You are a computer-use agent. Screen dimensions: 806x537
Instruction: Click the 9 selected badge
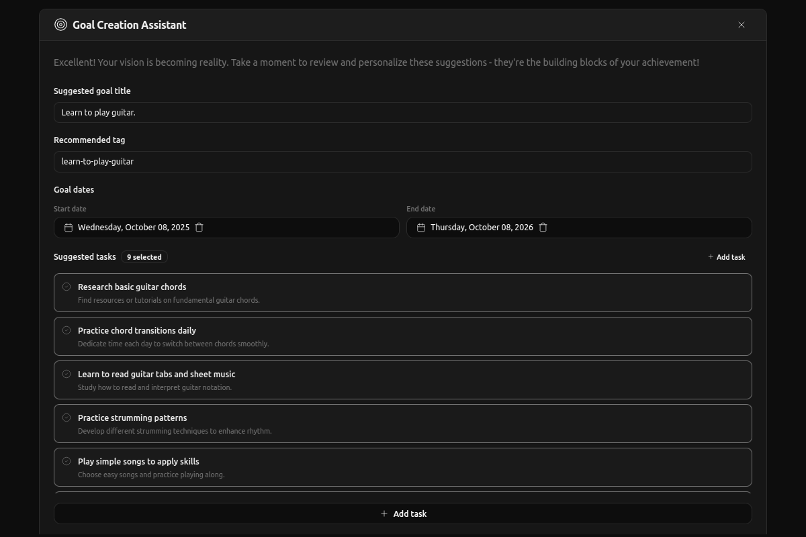click(x=144, y=256)
